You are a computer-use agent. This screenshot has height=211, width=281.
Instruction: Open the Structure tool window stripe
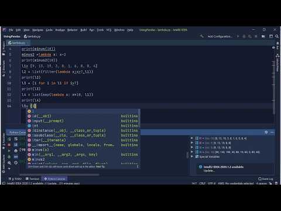pos(4,69)
